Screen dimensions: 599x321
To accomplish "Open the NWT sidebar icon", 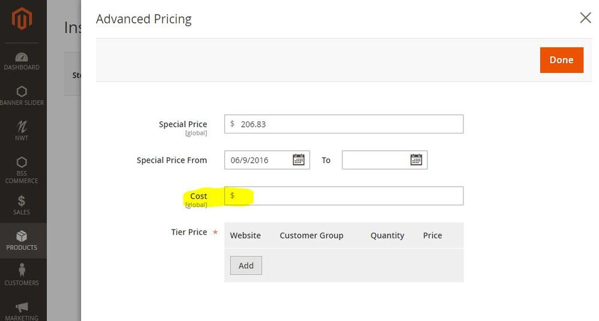I will click(x=22, y=127).
